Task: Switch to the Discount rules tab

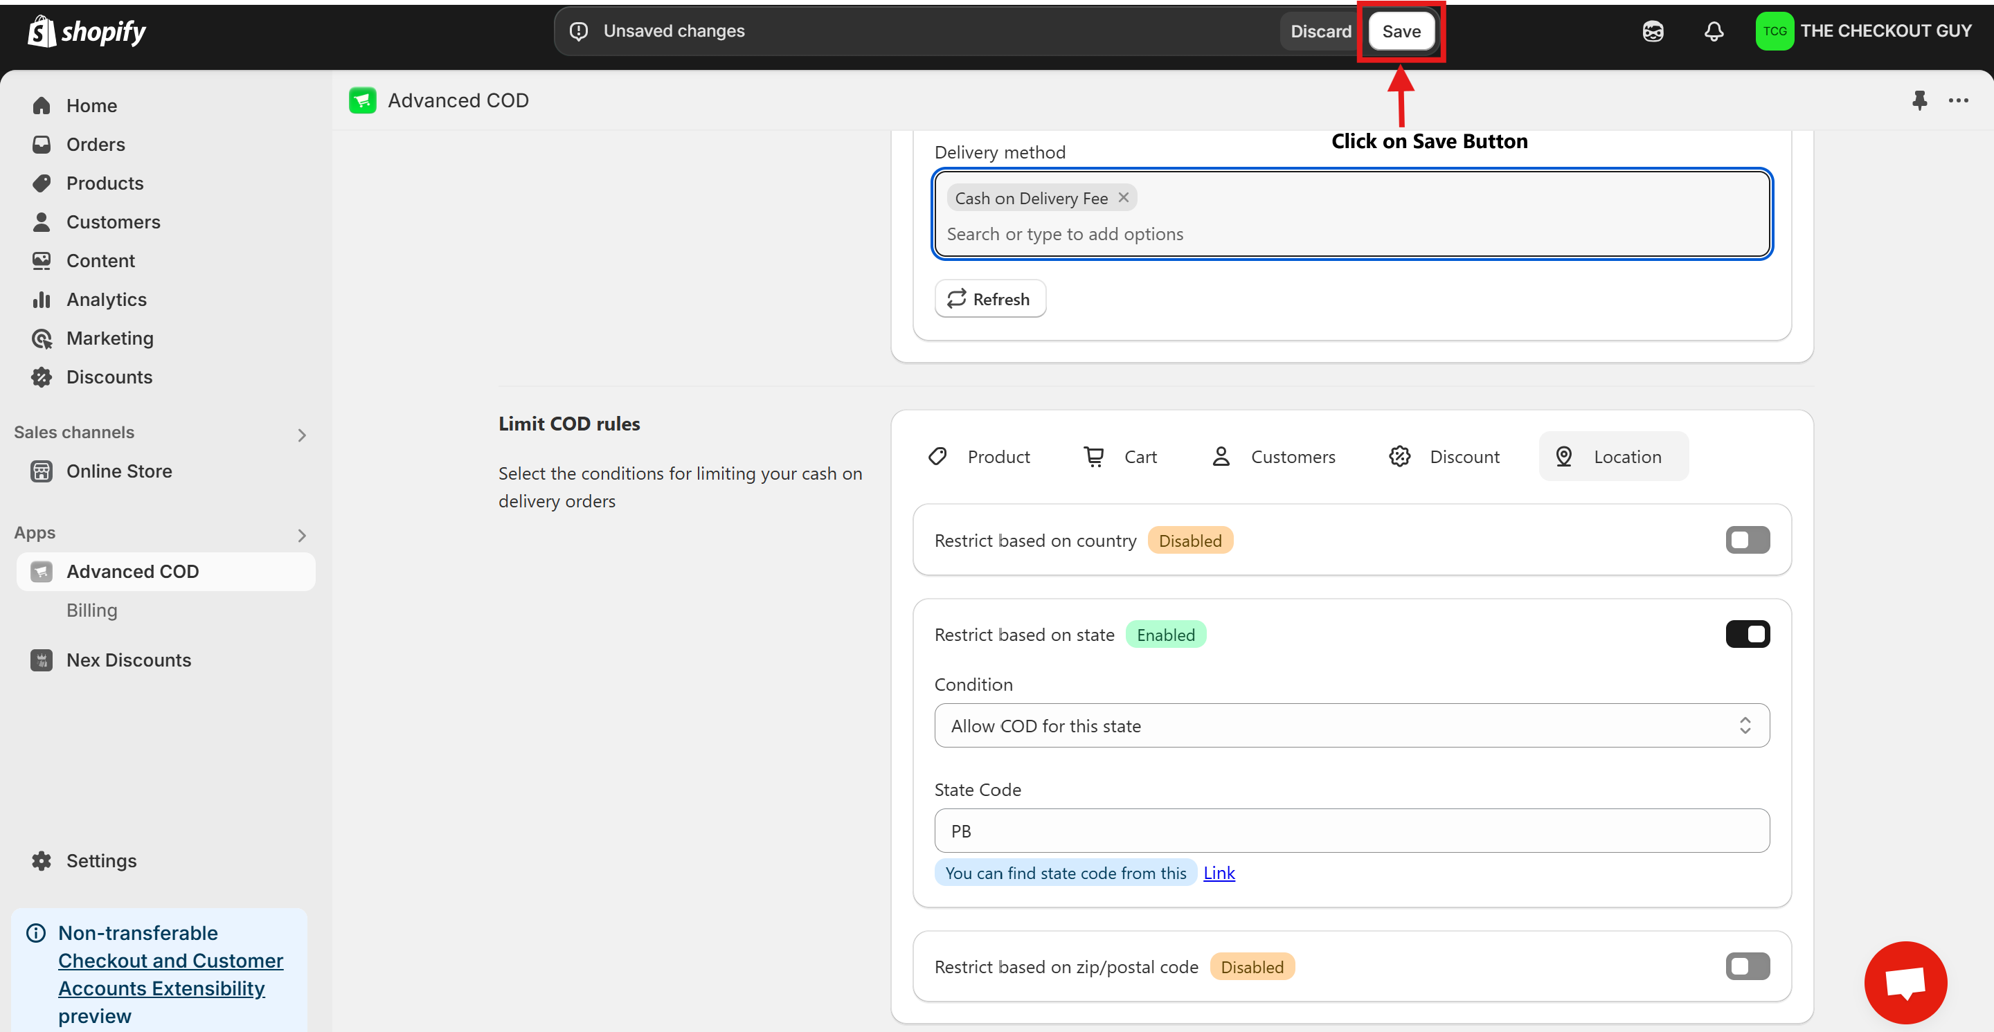Action: coord(1444,456)
